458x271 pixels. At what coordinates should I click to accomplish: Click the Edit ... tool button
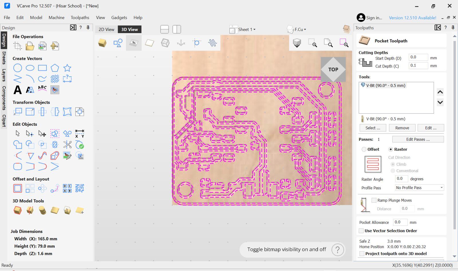pyautogui.click(x=431, y=128)
